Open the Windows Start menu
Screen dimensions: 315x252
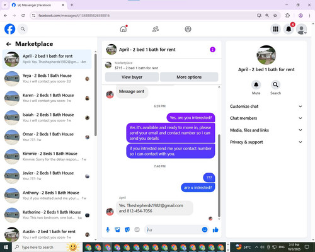coord(6,247)
